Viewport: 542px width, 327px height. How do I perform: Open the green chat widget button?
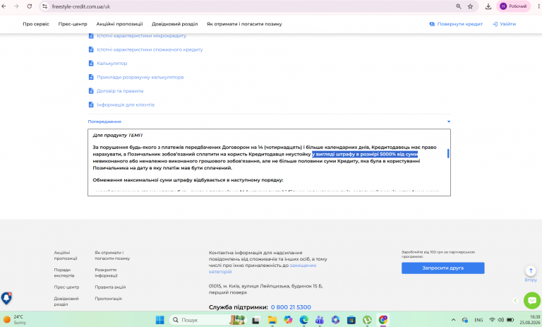point(532,300)
